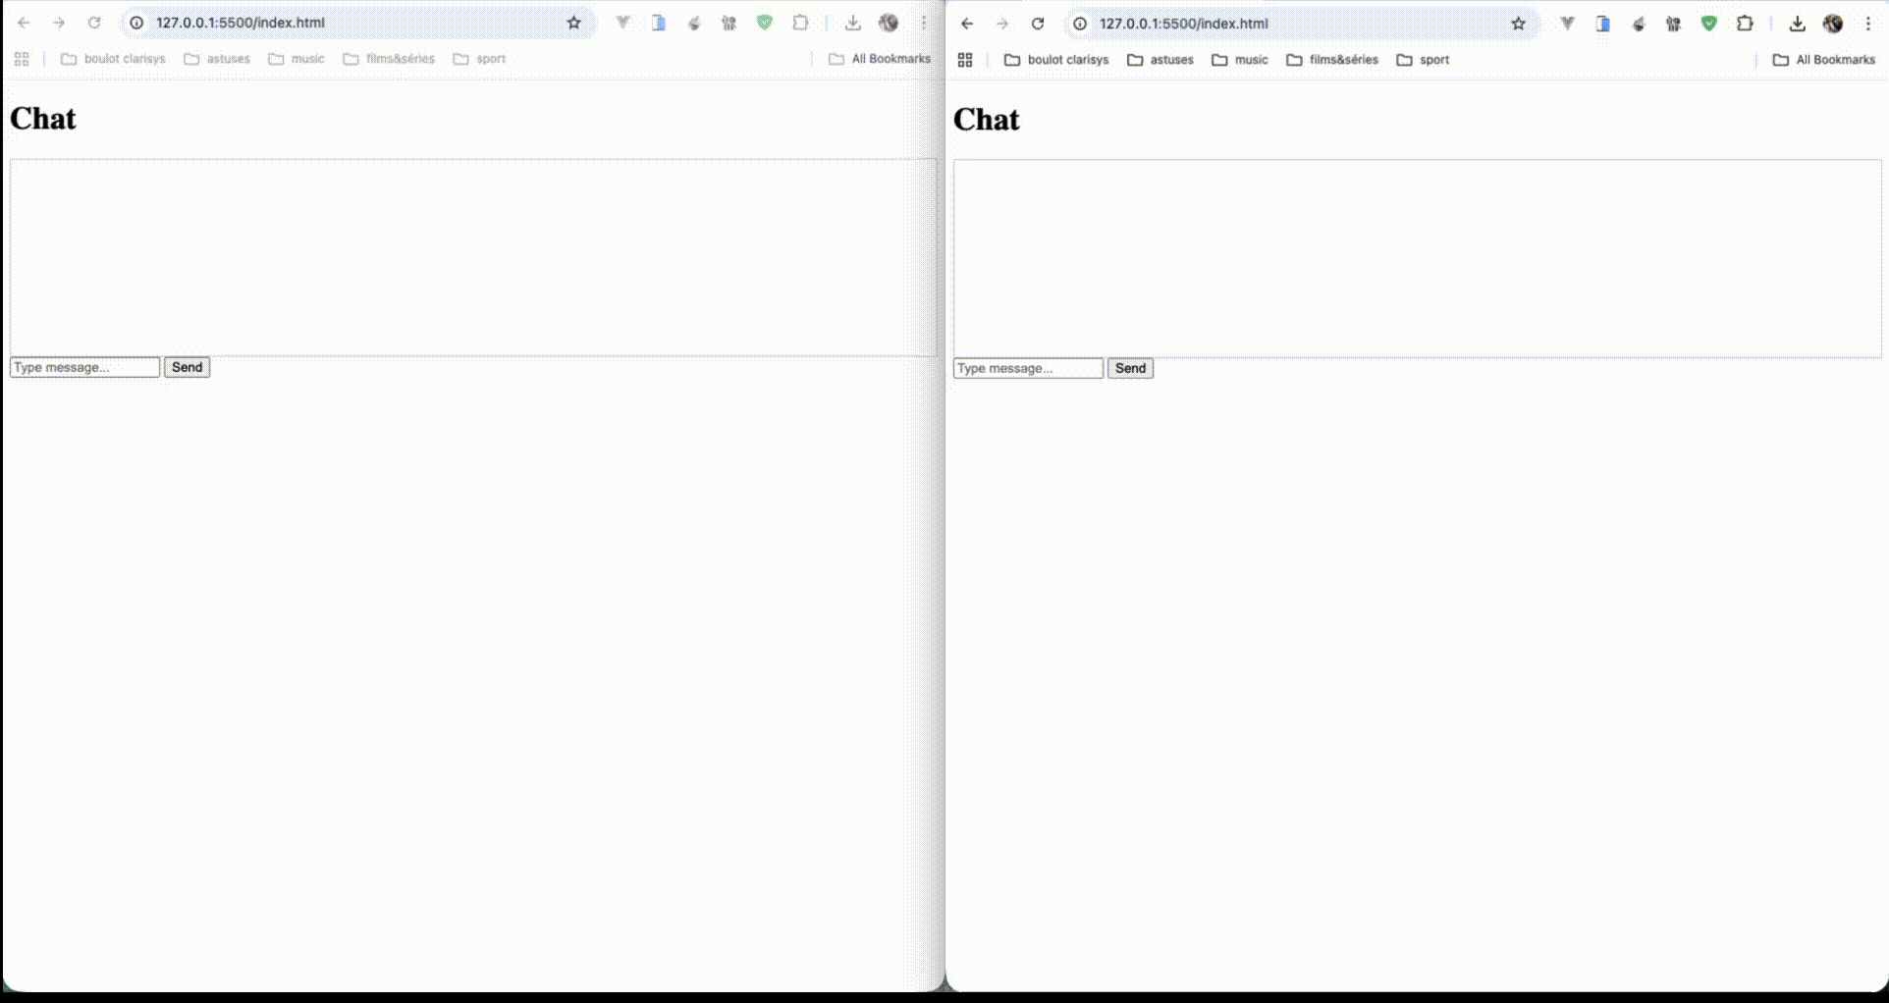Open the apps grid in the right bookmarks bar
The height and width of the screenshot is (1003, 1889).
pos(965,60)
